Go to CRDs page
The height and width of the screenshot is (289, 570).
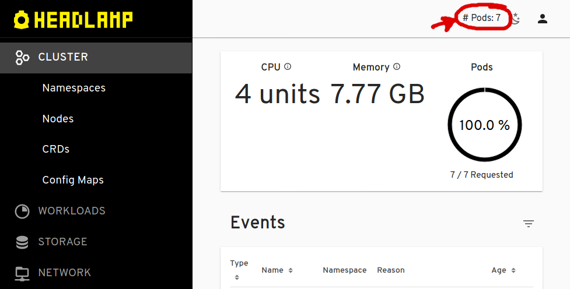coord(56,149)
